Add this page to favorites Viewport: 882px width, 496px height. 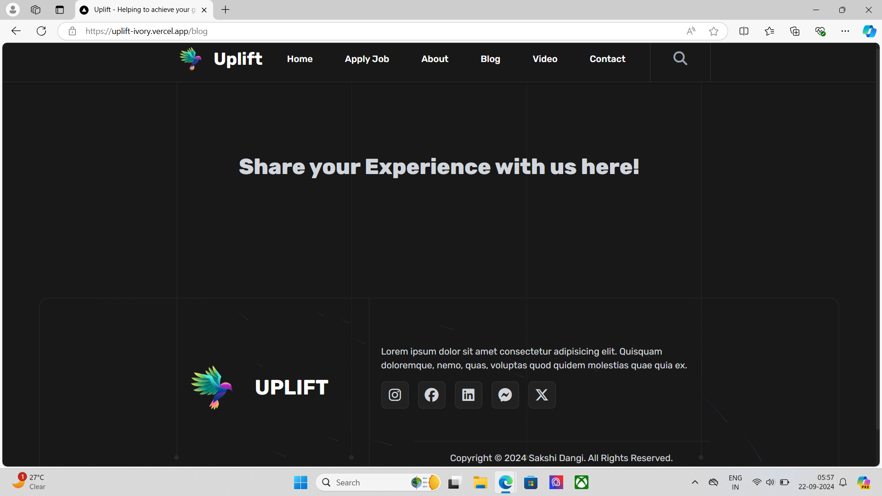714,31
